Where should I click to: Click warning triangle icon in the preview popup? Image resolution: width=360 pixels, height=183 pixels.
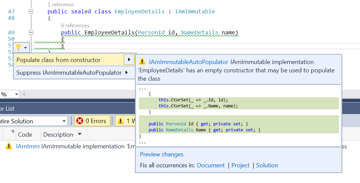142,62
